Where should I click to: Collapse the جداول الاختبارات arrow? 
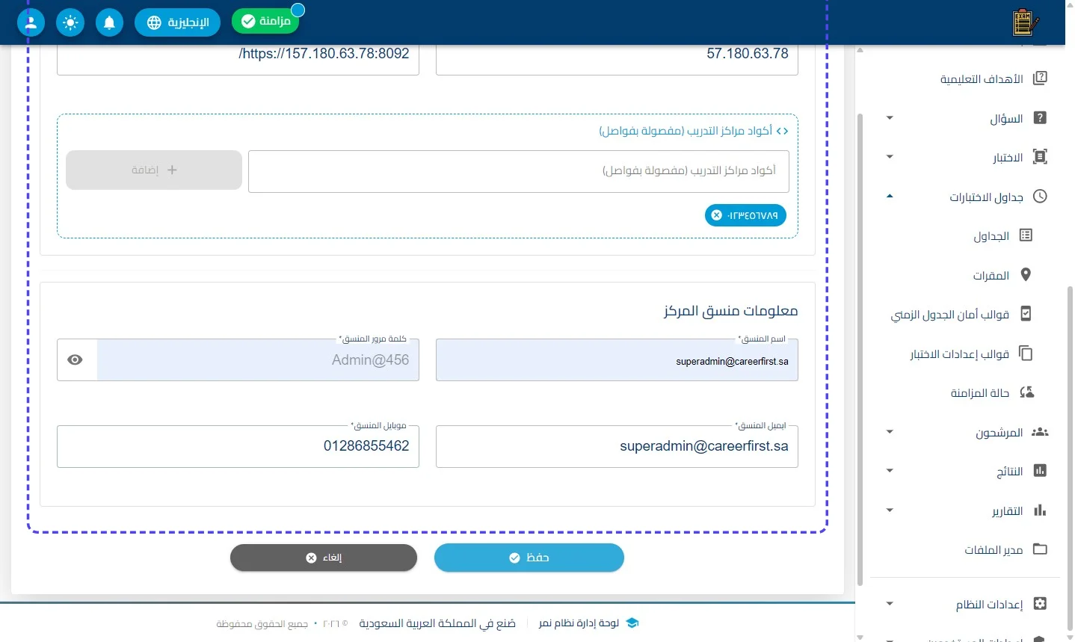click(890, 197)
